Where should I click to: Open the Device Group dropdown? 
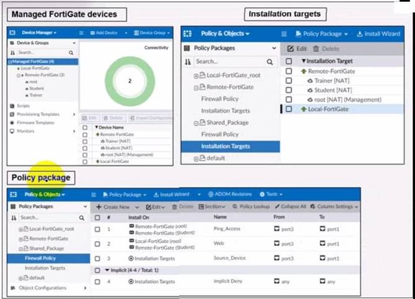point(153,32)
